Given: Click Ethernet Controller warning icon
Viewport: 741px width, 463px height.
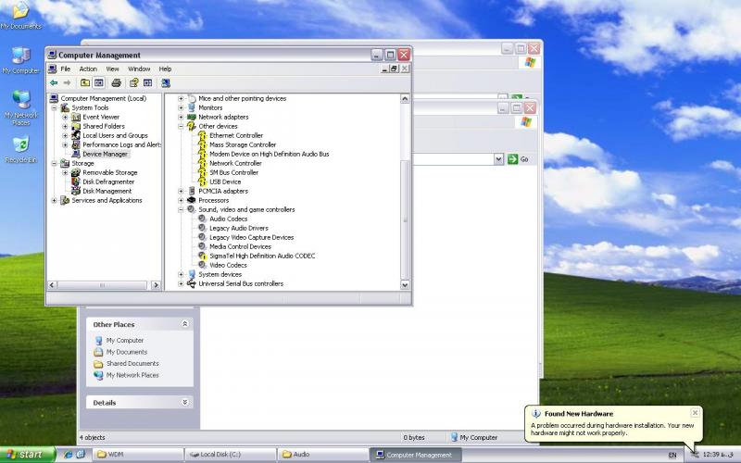Looking at the screenshot, I should click(x=202, y=135).
